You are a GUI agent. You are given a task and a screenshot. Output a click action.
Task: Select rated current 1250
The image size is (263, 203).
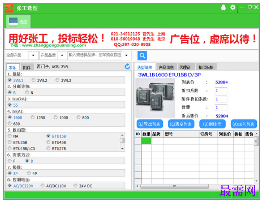coord(32,117)
